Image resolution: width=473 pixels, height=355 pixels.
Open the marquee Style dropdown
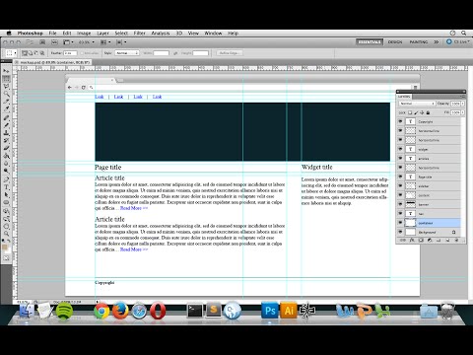(x=127, y=53)
